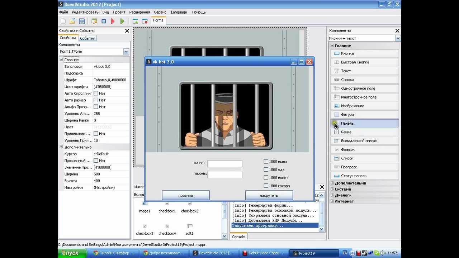The image size is (459, 258).
Task: Select the Выпадающий список component
Action: point(364,141)
